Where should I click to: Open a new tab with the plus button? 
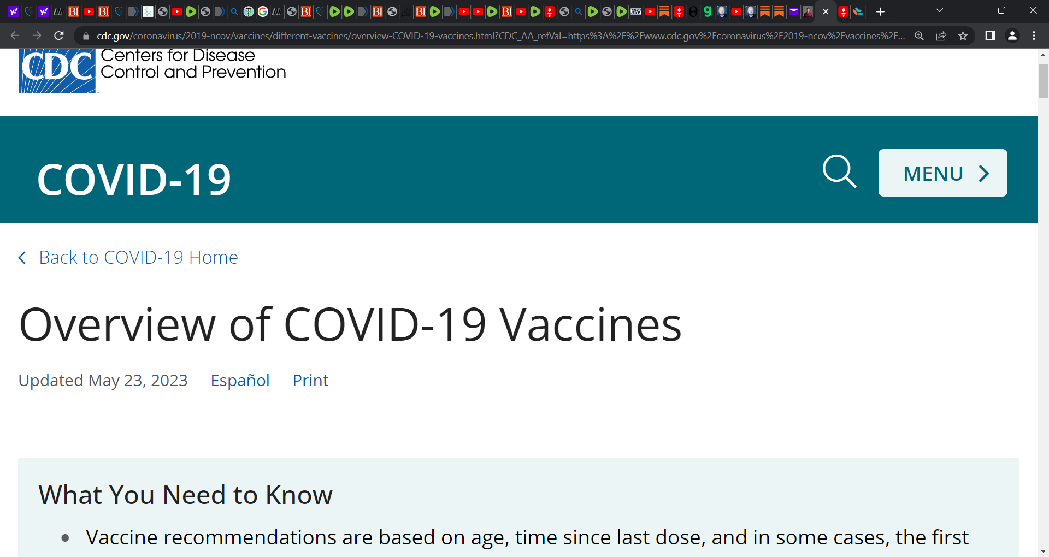(x=880, y=11)
